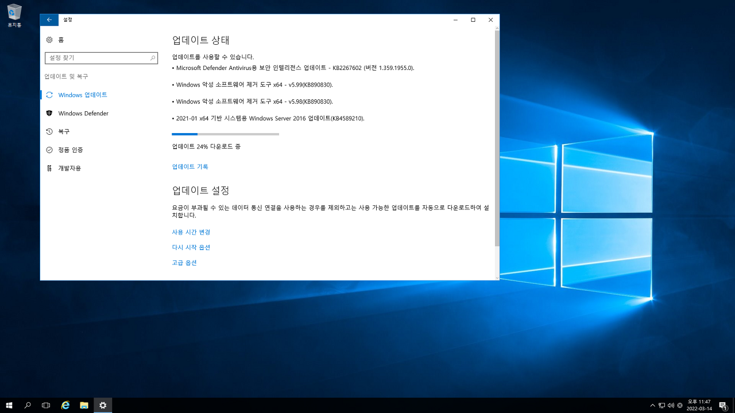735x413 pixels.
Task: Click 업데이트 및 복구 section label
Action: 67,76
